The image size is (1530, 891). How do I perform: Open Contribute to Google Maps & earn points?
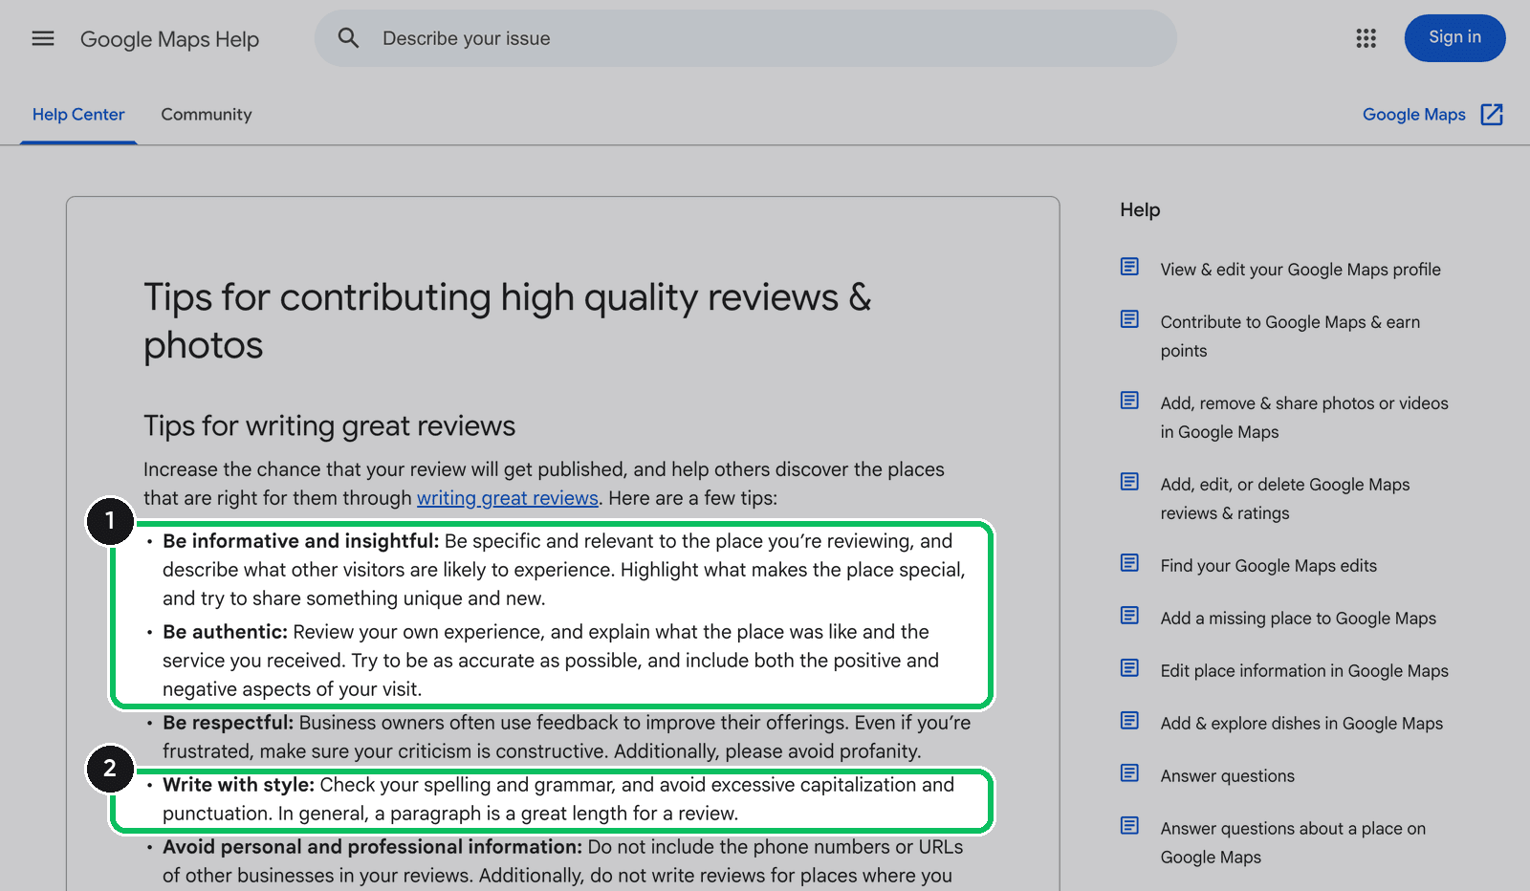[1290, 337]
